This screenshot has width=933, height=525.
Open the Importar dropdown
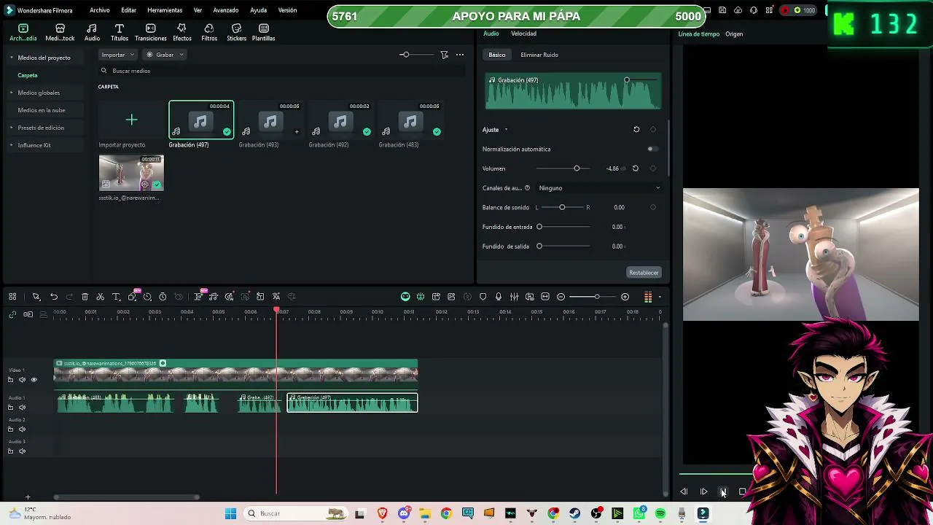117,55
